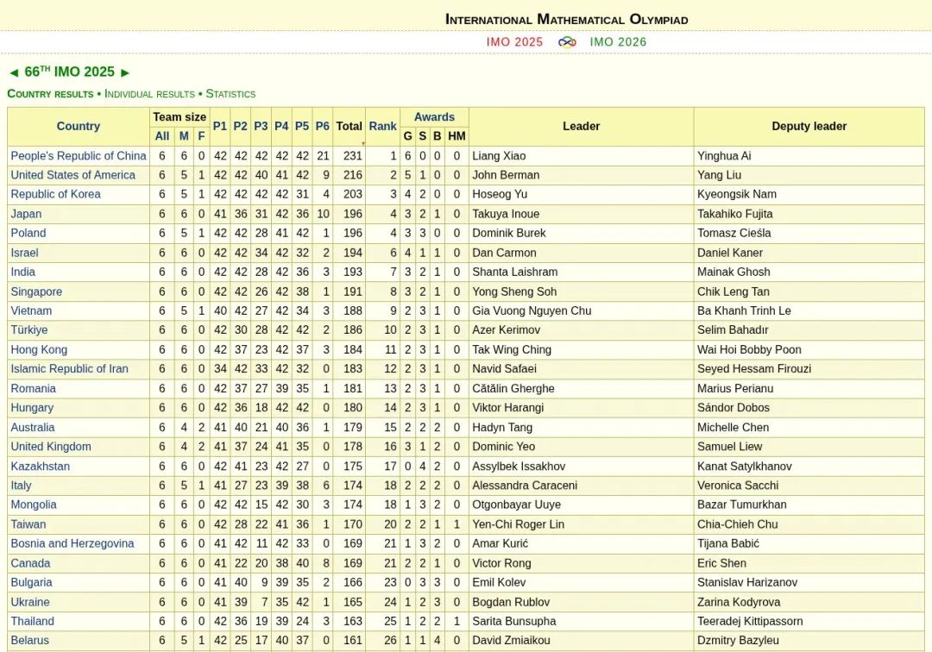This screenshot has width=932, height=652.
Task: Switch to the Statistics view
Action: click(x=230, y=93)
